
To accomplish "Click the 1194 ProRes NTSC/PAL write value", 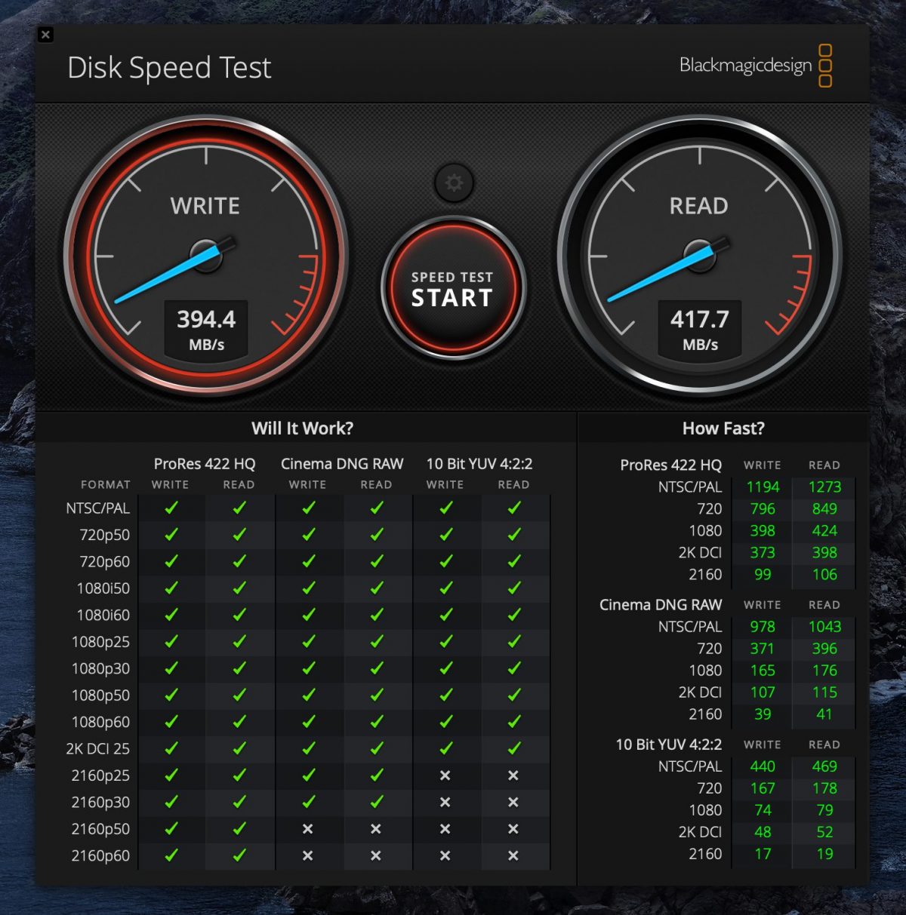I will tap(763, 487).
